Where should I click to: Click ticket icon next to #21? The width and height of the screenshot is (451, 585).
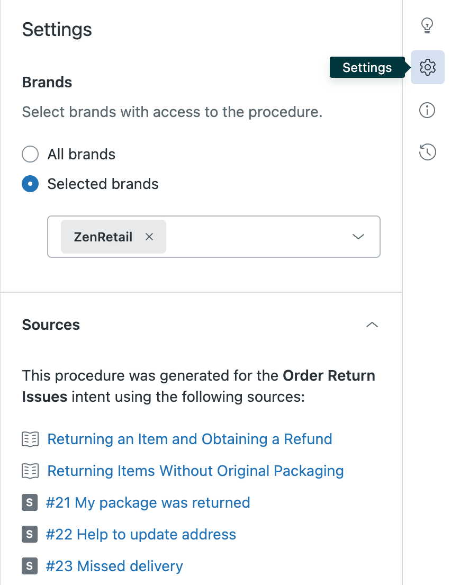click(30, 502)
